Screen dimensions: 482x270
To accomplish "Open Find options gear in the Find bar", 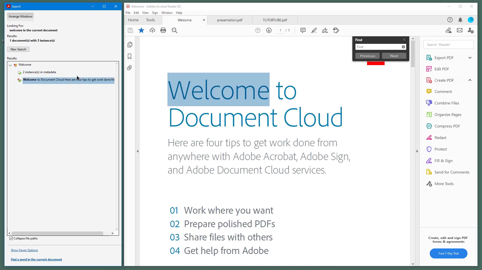I will click(403, 47).
